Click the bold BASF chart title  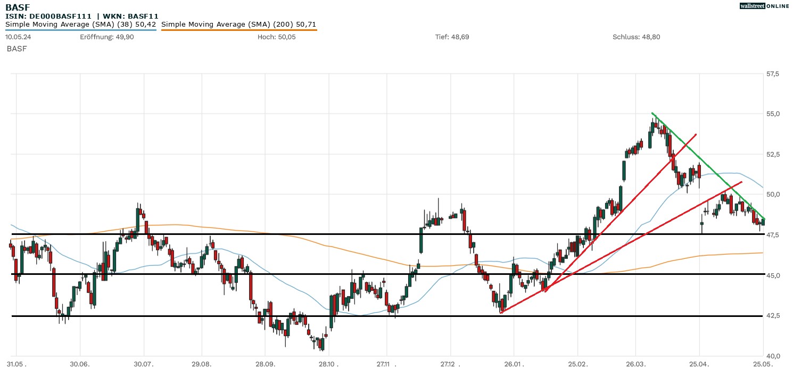17,7
